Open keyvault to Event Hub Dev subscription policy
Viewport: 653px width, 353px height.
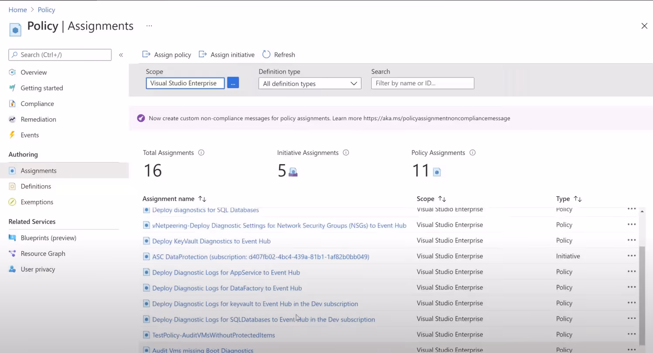[x=255, y=304]
